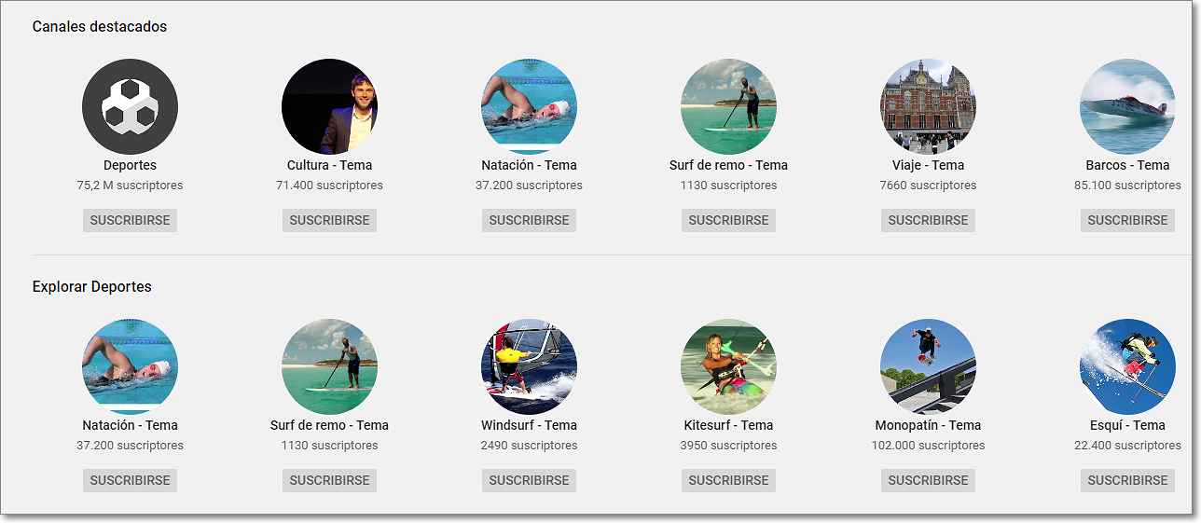Image resolution: width=1201 pixels, height=523 pixels.
Task: Click the Windsurf - Tema channel avatar
Action: point(529,366)
